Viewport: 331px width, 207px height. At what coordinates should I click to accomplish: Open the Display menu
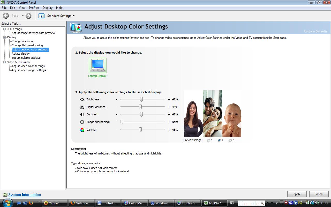coord(48,8)
